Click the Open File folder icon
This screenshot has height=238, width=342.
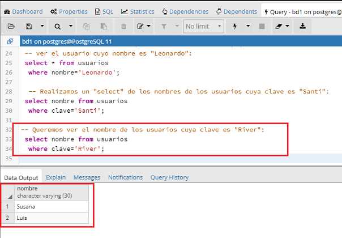click(11, 27)
